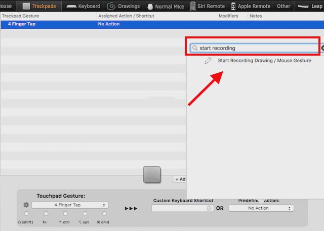Toggle the cmd modifier checkbox
The image size is (324, 231).
104,213
